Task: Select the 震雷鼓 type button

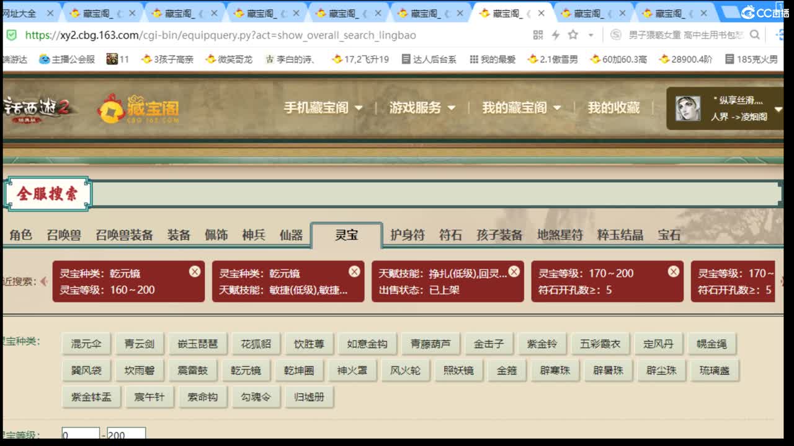Action: [x=192, y=370]
